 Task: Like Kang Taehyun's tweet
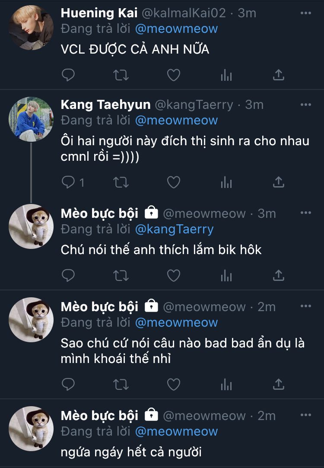click(174, 182)
